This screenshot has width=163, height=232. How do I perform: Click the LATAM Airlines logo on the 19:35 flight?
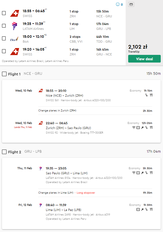click(15, 26)
